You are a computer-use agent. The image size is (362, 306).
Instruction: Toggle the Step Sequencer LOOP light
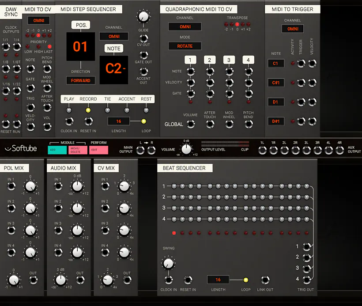pos(143,121)
